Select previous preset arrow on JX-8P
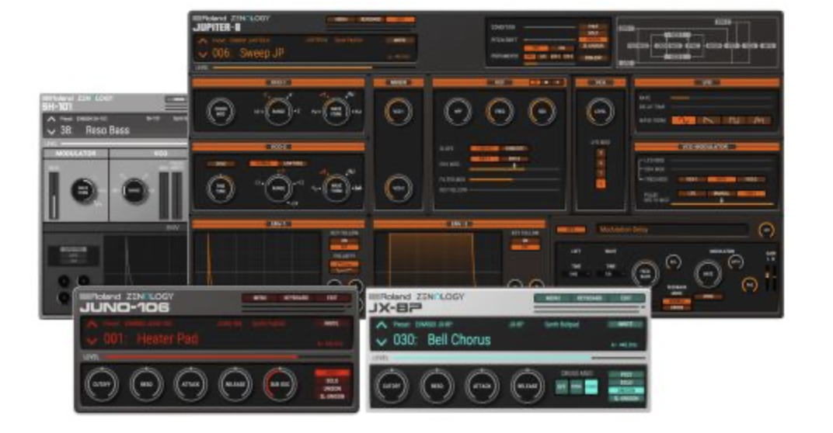The height and width of the screenshot is (433, 833). (x=381, y=326)
